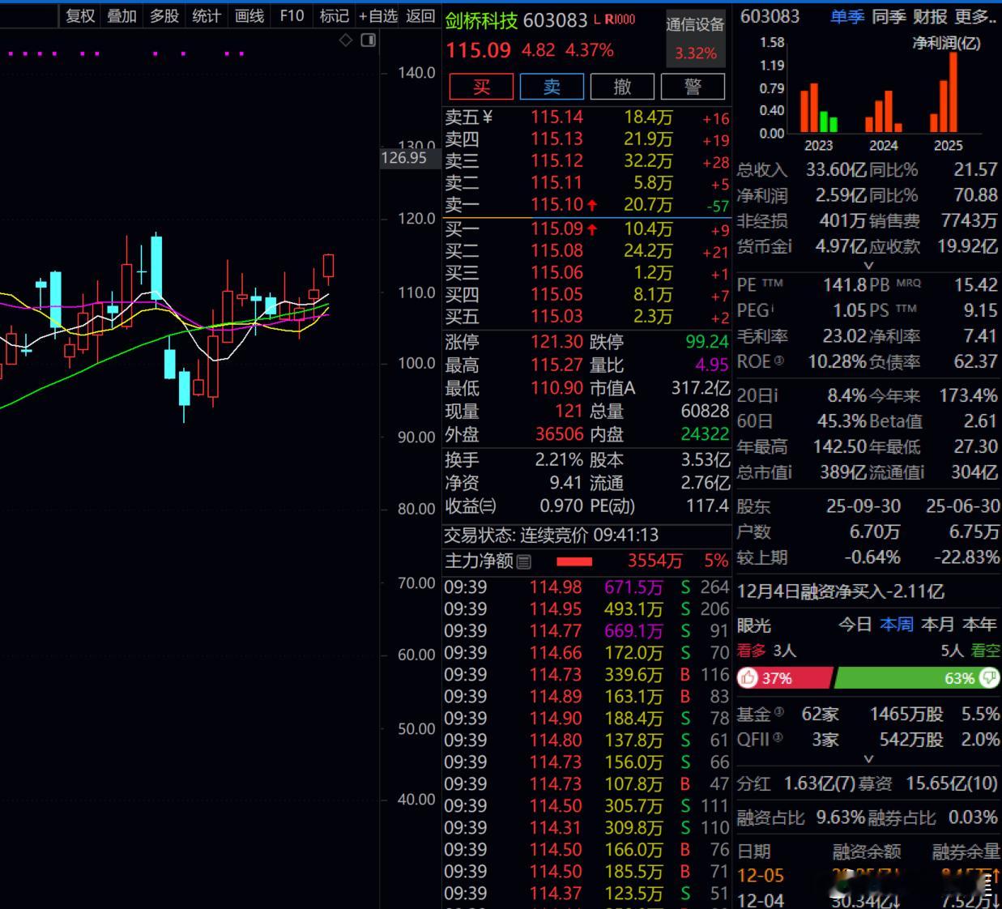The width and height of the screenshot is (1002, 909).
Task: Click the up arrow beside 买一 price 115.09
Action: coord(592,230)
